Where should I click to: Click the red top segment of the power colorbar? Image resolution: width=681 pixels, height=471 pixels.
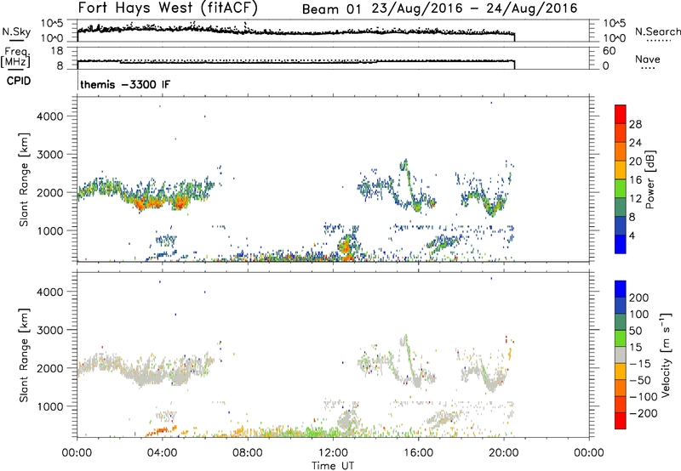[621, 114]
